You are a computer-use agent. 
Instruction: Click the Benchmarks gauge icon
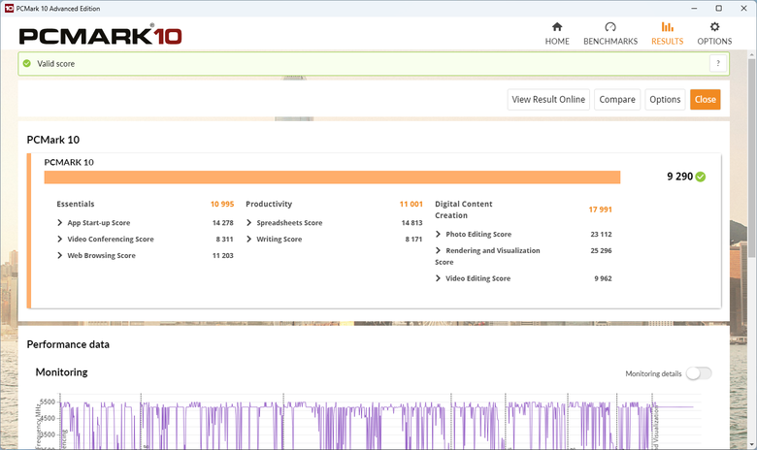click(x=610, y=26)
